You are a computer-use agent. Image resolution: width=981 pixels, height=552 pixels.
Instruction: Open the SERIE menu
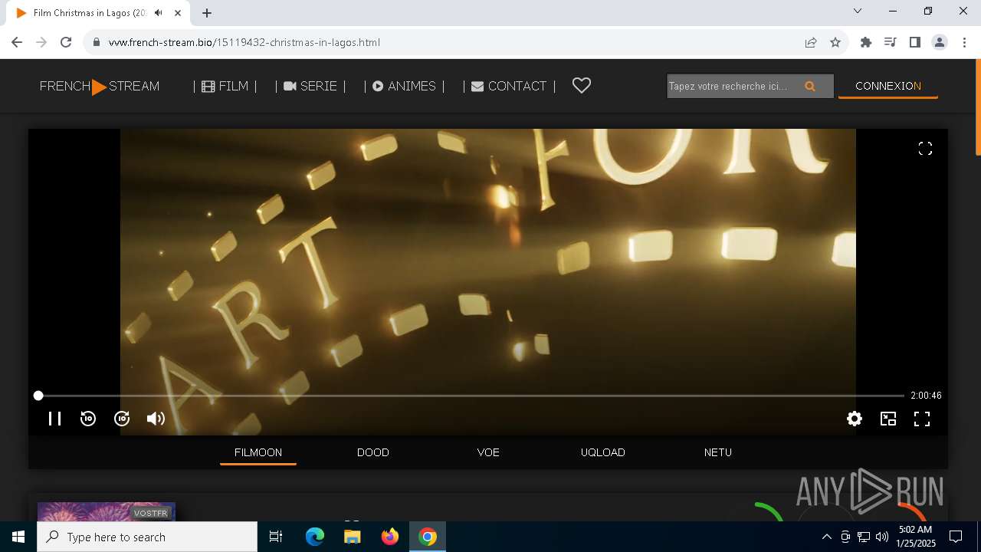click(x=310, y=86)
